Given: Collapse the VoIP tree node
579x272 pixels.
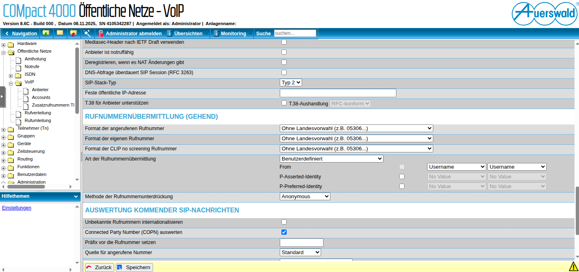Looking at the screenshot, I should coord(11,84).
